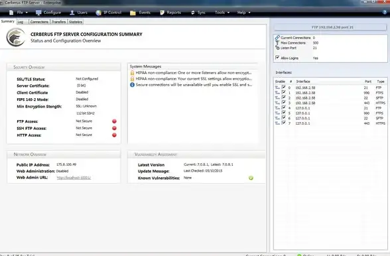This screenshot has height=256, width=390.
Task: Expand the Help dropdown arrow
Action: click(249, 13)
